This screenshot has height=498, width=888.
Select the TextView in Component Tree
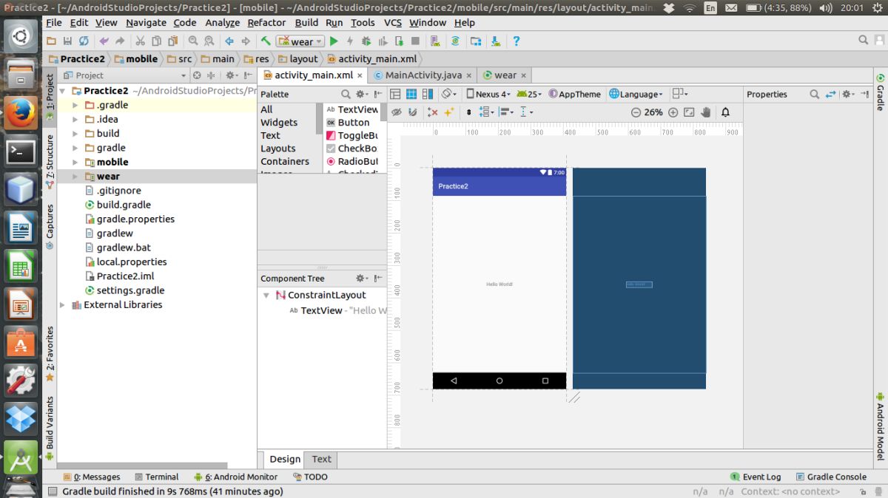point(321,310)
